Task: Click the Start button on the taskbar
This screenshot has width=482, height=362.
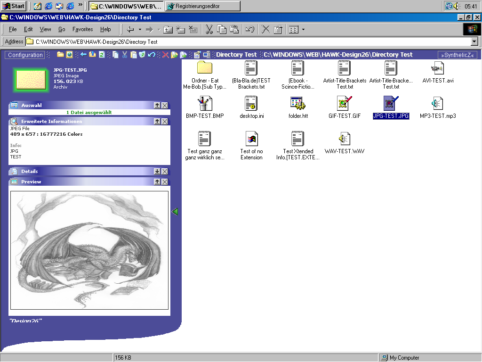Action: click(13, 6)
